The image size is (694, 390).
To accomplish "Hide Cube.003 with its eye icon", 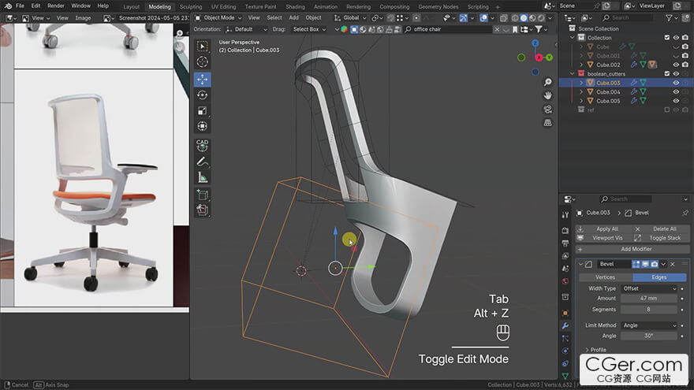I will click(676, 83).
